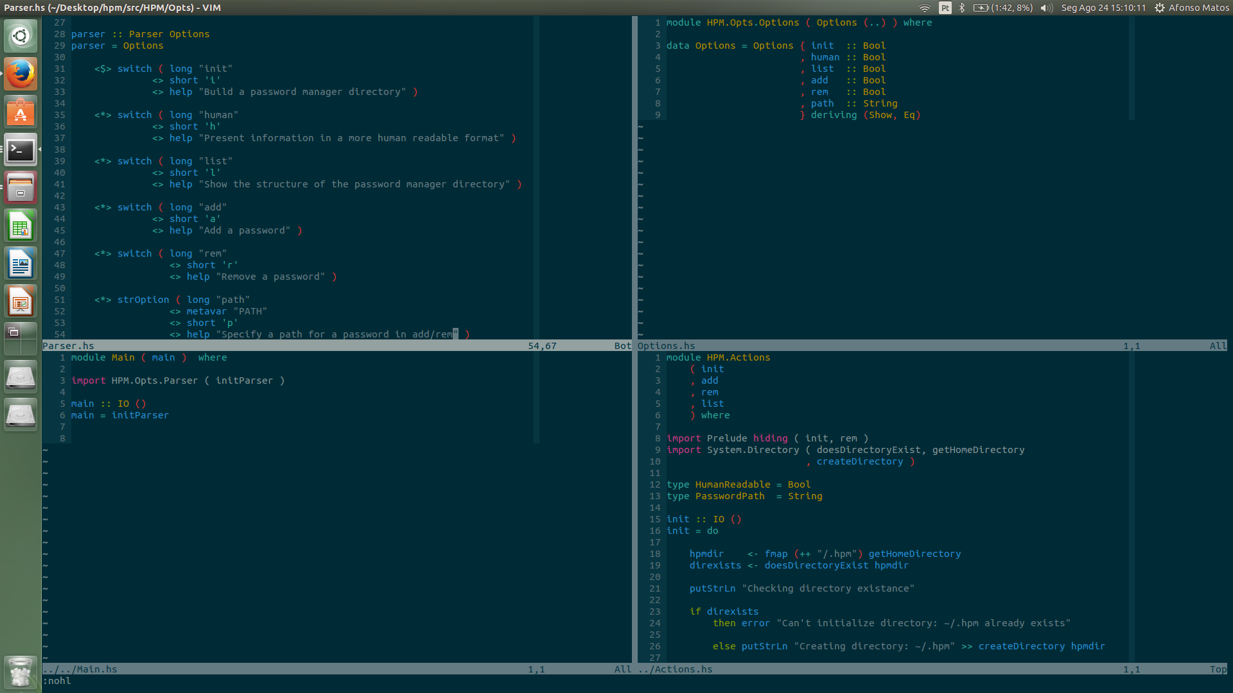Click getHomeDirectory on line 18
Viewport: 1233px width, 693px height.
click(914, 554)
